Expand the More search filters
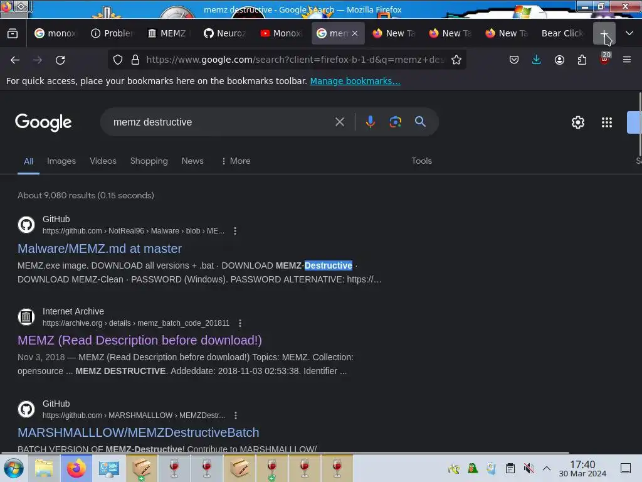The width and height of the screenshot is (642, 482). pyautogui.click(x=236, y=161)
